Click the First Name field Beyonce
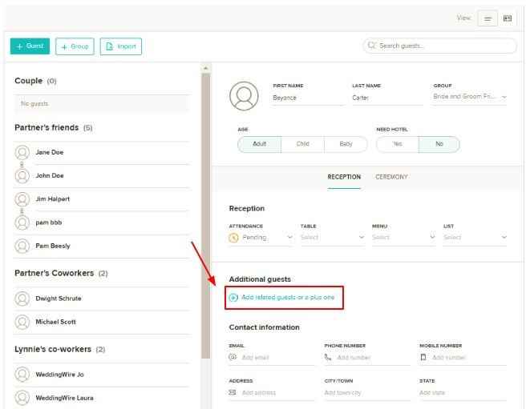The height and width of the screenshot is (409, 530). (308, 98)
